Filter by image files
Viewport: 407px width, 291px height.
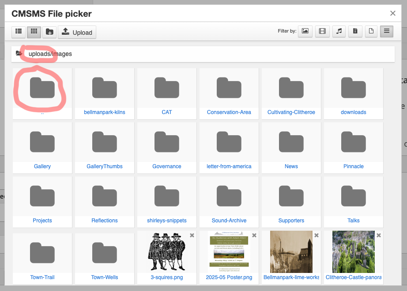tap(305, 31)
